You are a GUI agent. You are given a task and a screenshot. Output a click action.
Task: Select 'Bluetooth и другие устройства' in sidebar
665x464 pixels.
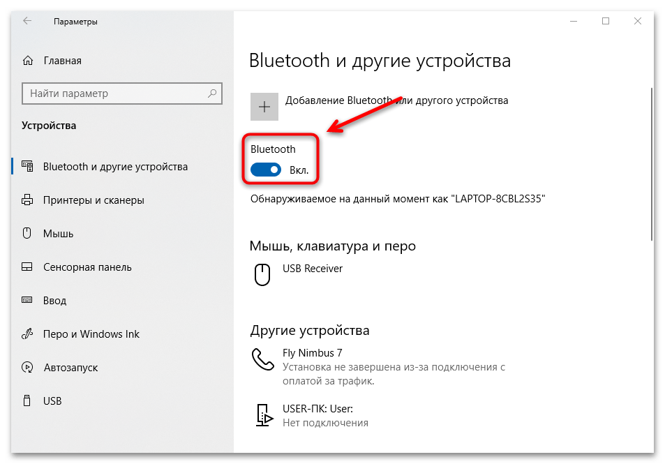click(115, 166)
